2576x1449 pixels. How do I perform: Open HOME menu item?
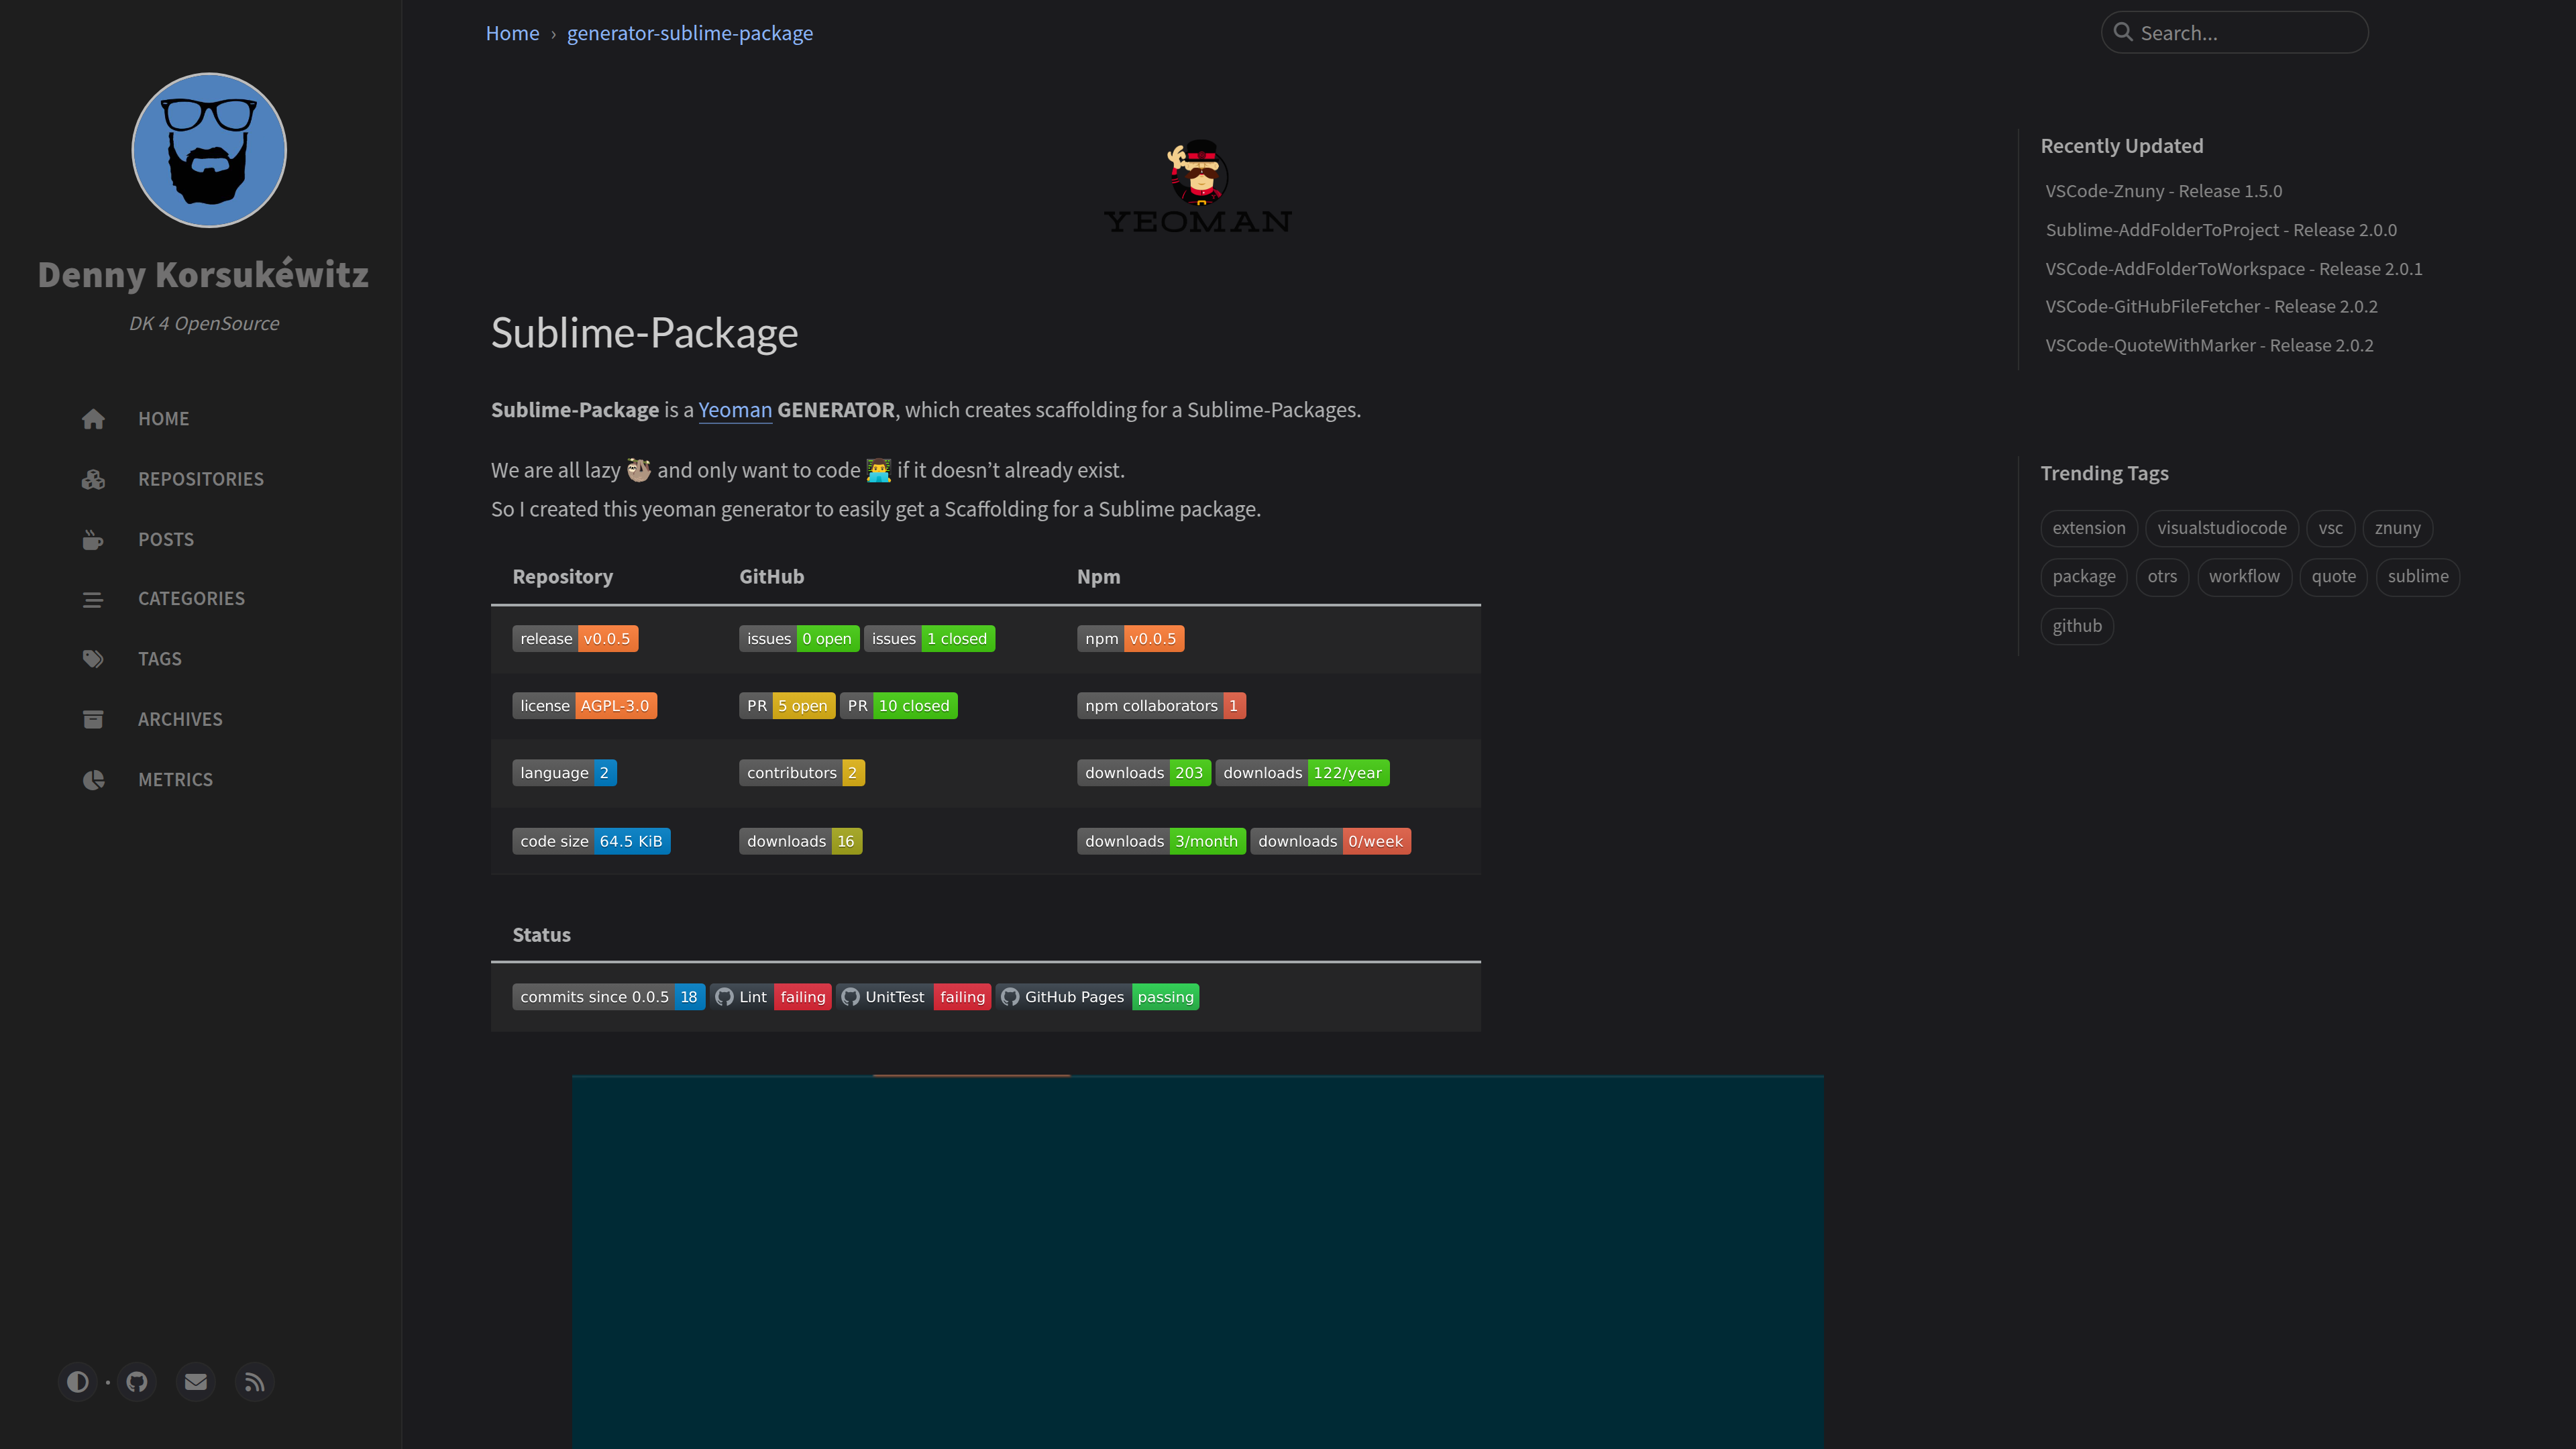coord(164,419)
